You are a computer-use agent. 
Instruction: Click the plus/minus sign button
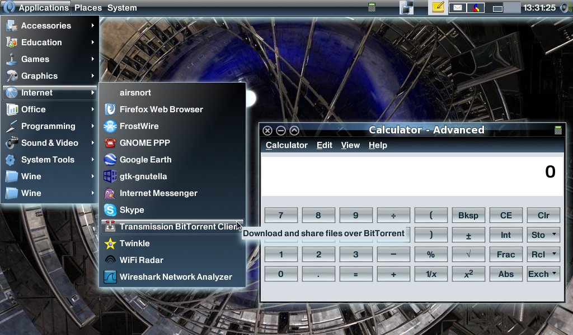point(468,235)
